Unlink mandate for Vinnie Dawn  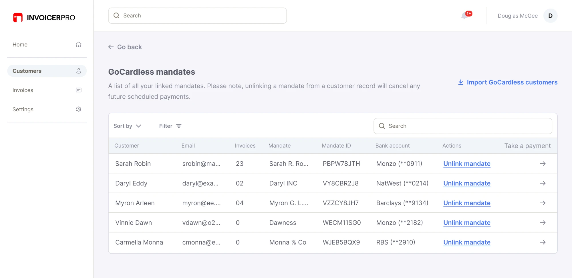click(467, 223)
